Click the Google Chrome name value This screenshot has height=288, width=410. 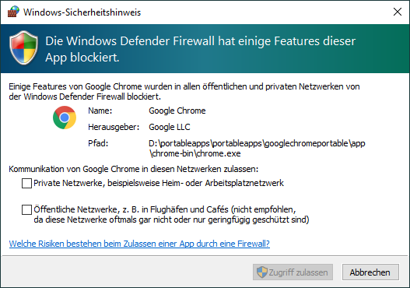[x=177, y=111]
